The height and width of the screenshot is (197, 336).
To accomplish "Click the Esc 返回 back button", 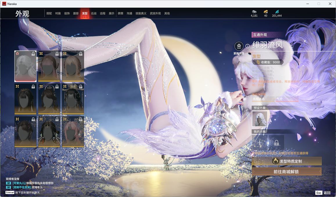I will [323, 193].
